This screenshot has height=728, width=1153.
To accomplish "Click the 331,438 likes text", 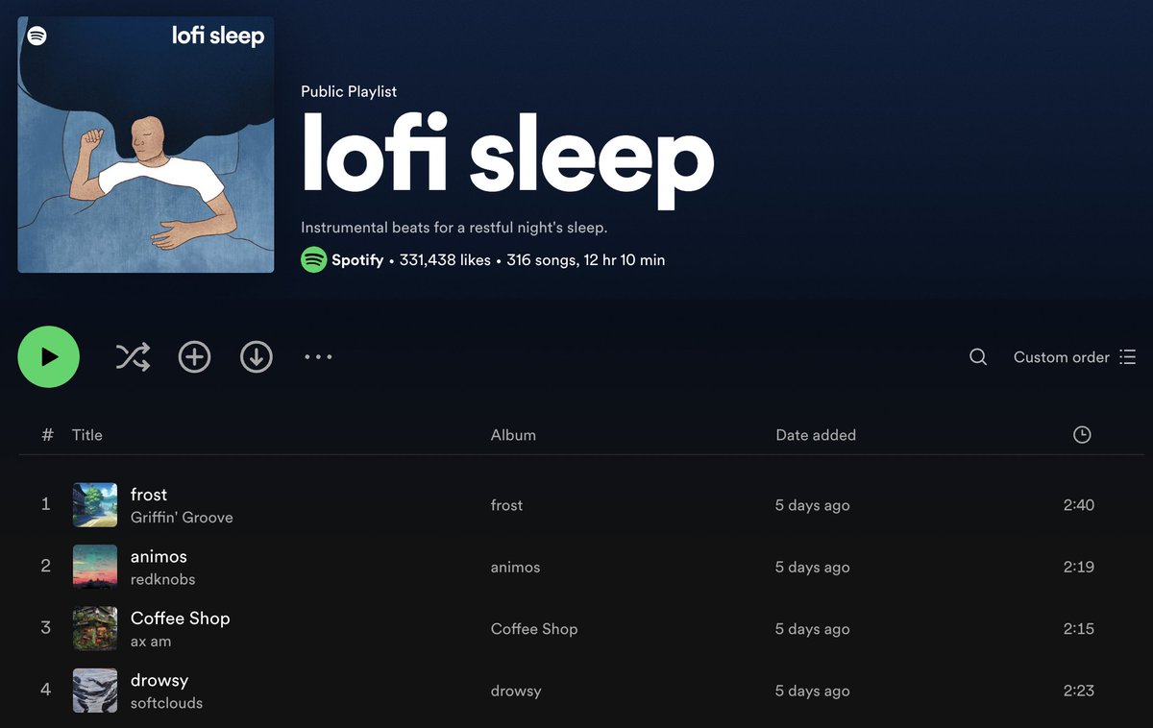I will click(445, 260).
